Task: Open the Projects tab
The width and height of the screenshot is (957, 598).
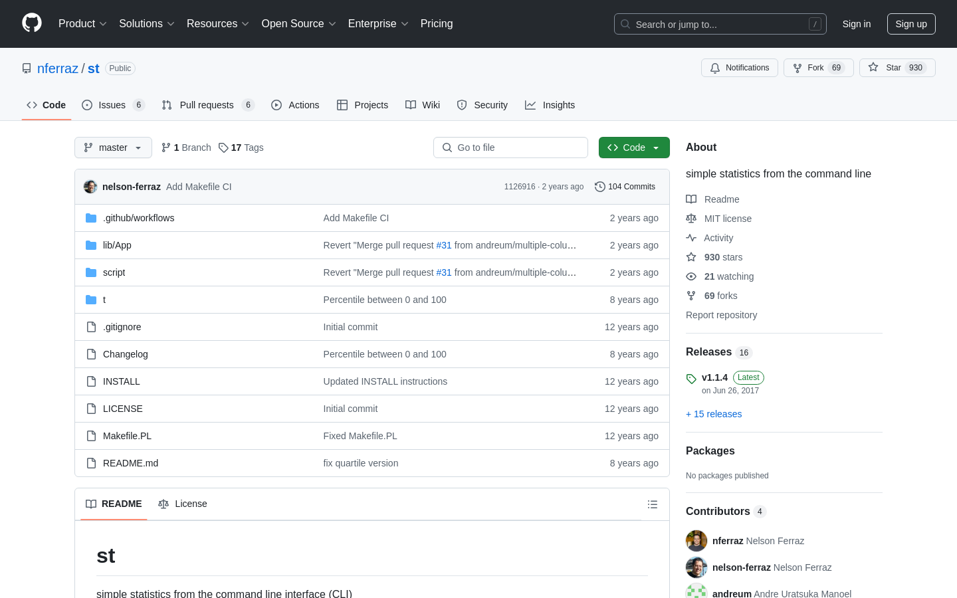Action: (363, 105)
